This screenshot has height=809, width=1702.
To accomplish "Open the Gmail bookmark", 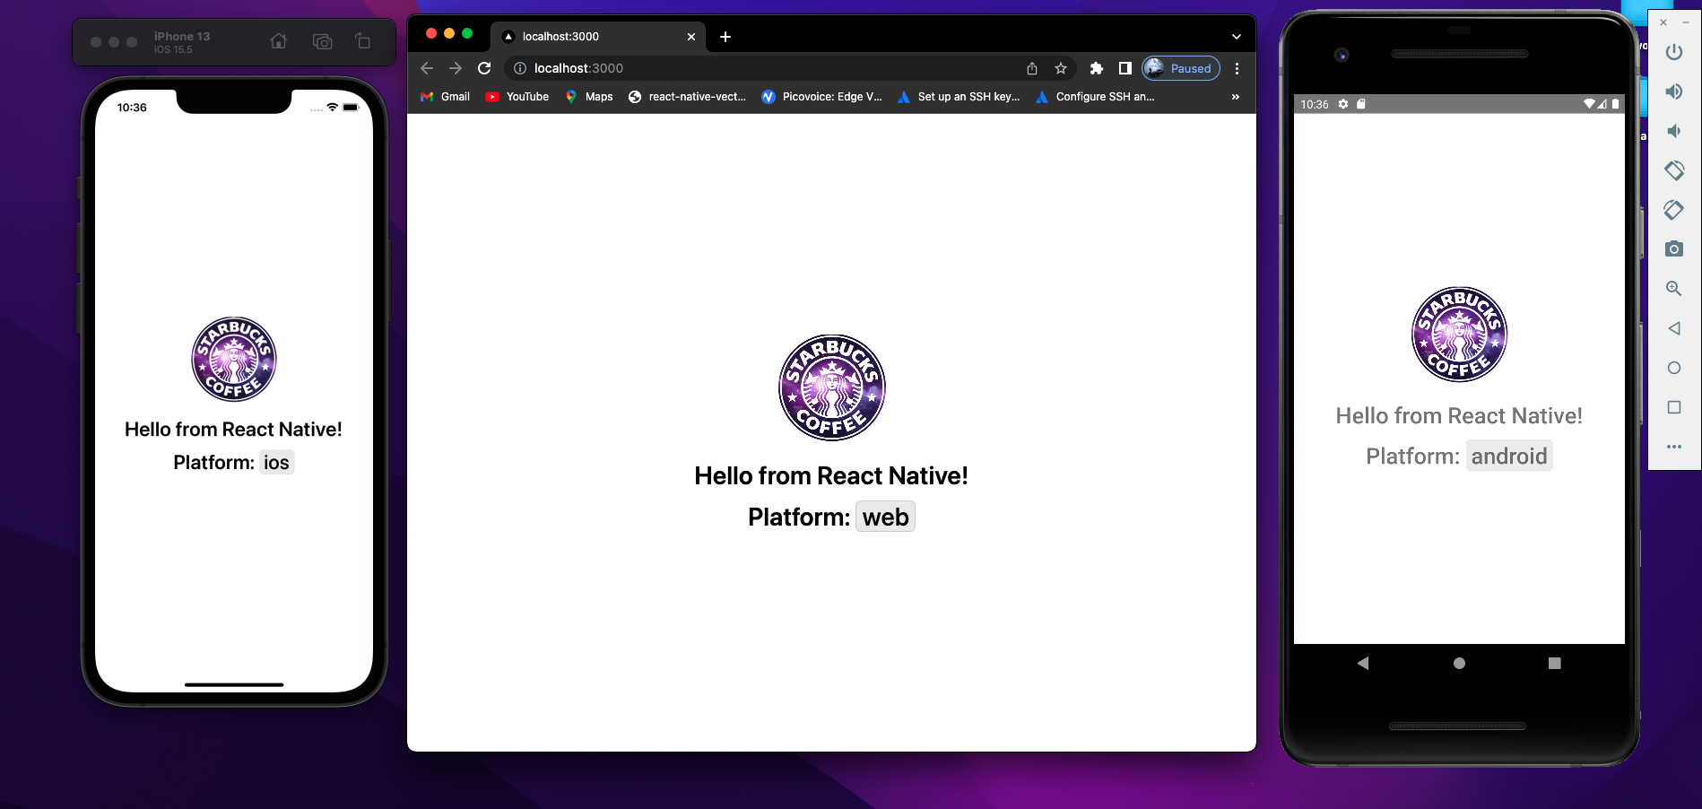I will [x=446, y=97].
